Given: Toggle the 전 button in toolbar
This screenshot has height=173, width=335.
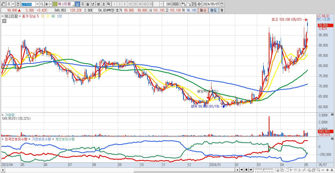Looking at the screenshot, I should click(x=18, y=4).
